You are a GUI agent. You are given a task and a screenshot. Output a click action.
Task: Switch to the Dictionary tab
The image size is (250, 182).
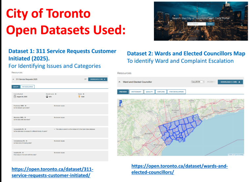click(x=136, y=92)
